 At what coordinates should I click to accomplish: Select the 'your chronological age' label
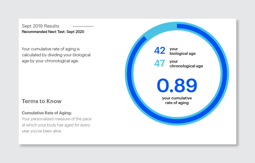(186, 64)
